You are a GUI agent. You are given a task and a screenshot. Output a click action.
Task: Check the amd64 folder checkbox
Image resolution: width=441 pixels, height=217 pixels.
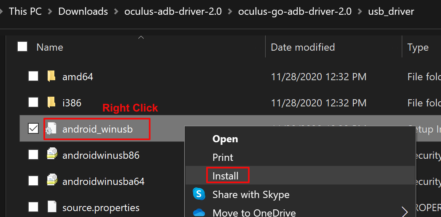point(33,76)
